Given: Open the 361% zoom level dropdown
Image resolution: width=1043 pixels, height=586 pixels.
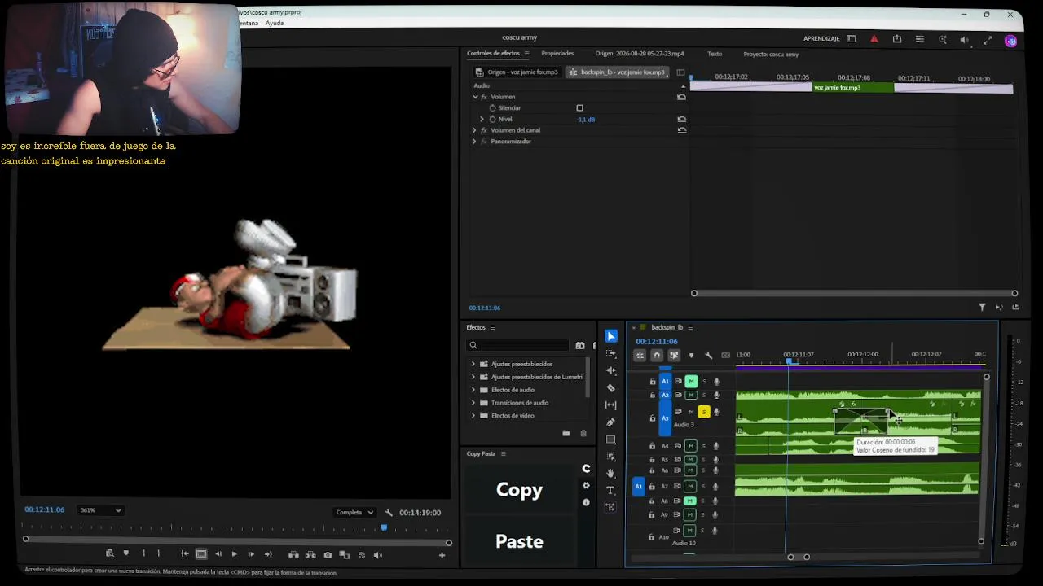Looking at the screenshot, I should (101, 510).
